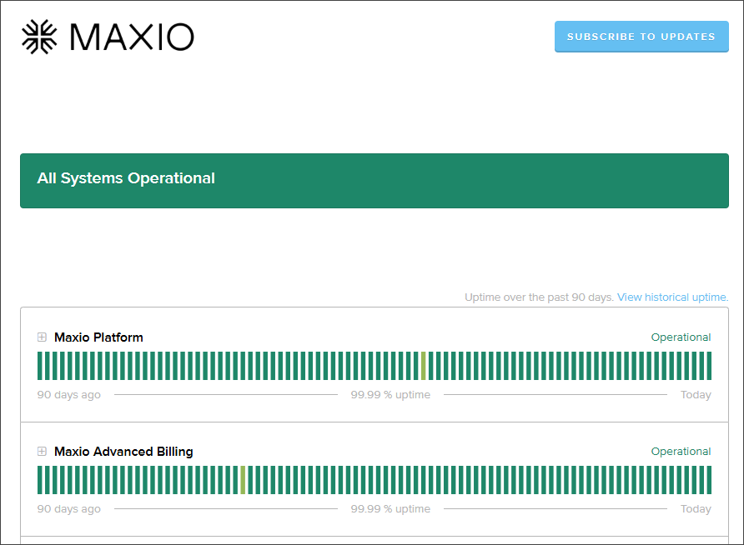Viewport: 744px width, 545px height.
Task: Click today's uptime bar for Maxio Advanced Billing
Action: coord(709,480)
